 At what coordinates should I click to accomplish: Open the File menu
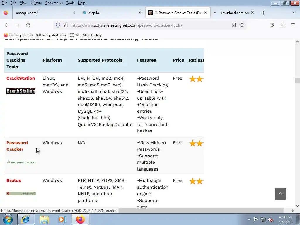click(4, 3)
